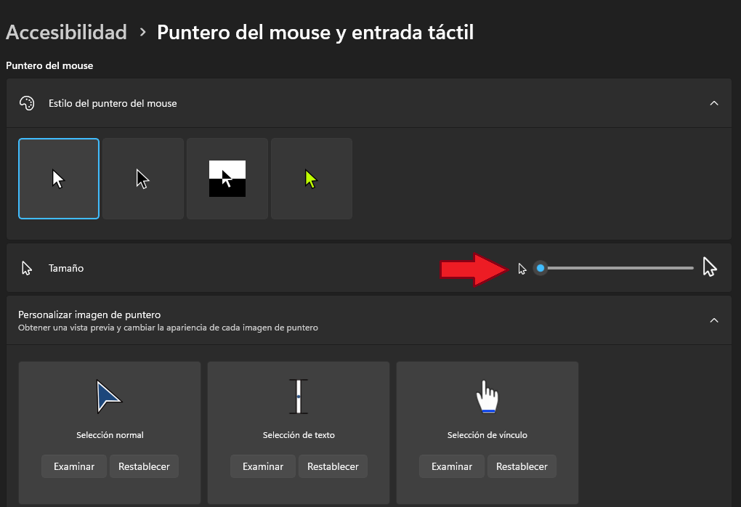Click Restablecer under Selección normal
The height and width of the screenshot is (507, 741).
[x=144, y=466]
